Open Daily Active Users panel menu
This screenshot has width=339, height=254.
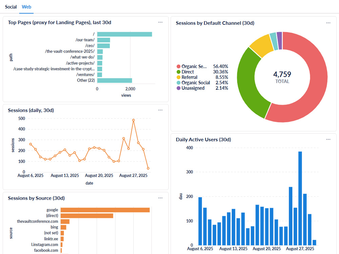(328, 140)
